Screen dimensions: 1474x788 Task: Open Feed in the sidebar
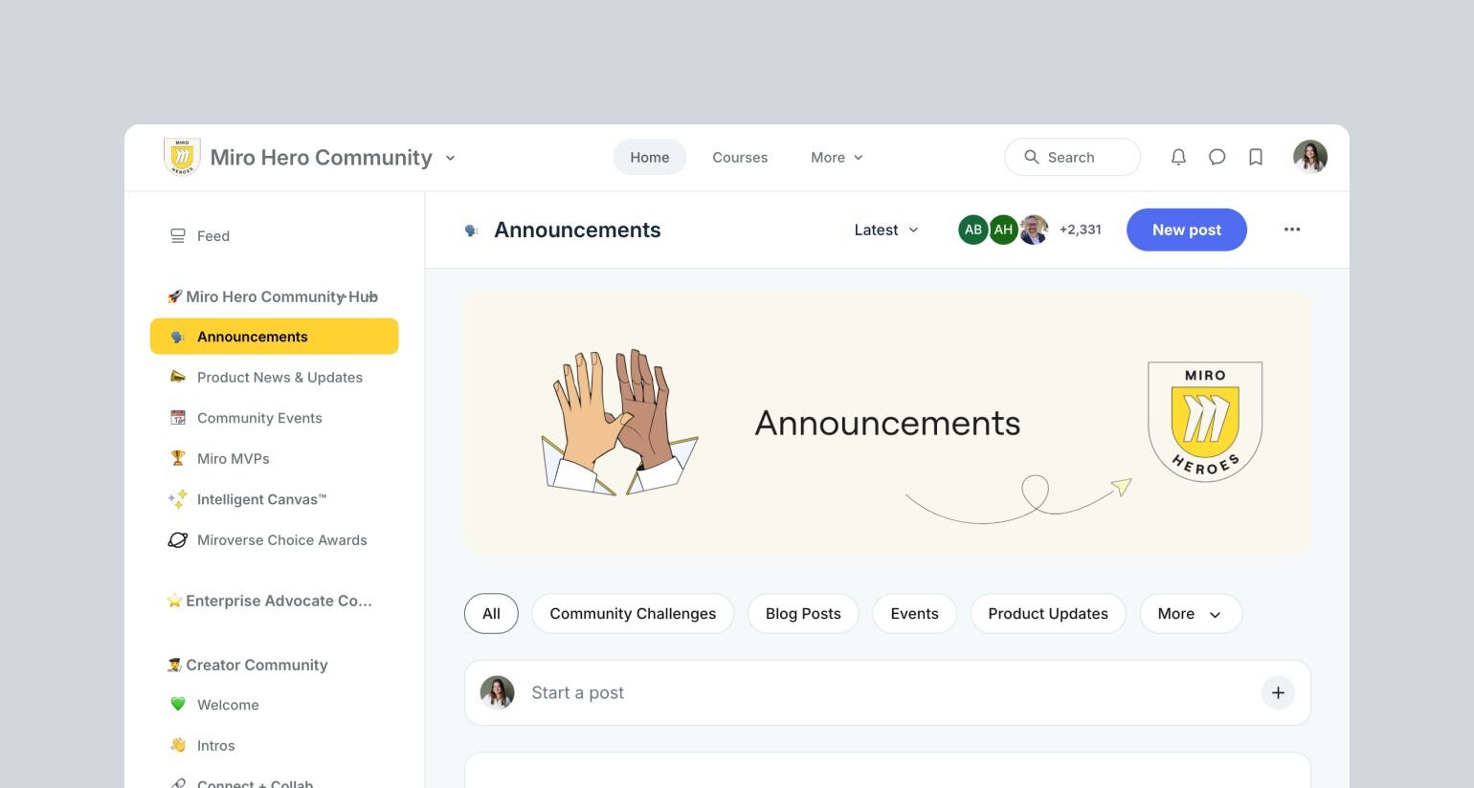click(x=275, y=236)
